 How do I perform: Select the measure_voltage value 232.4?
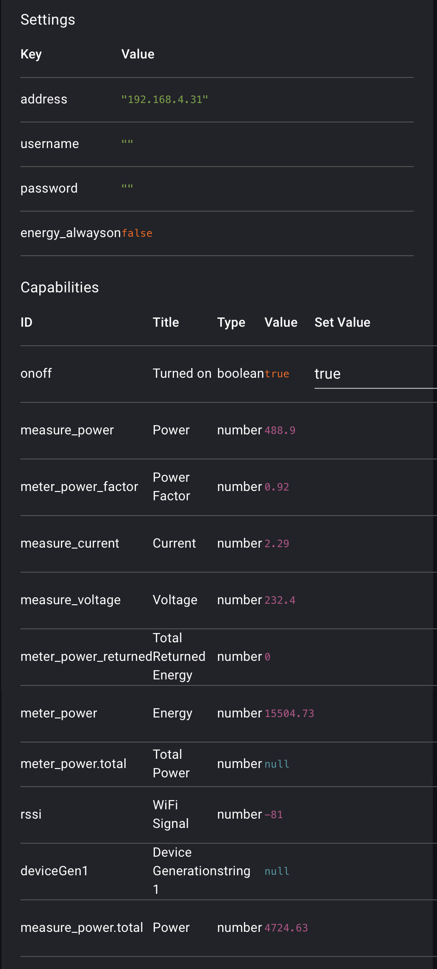pyautogui.click(x=280, y=601)
